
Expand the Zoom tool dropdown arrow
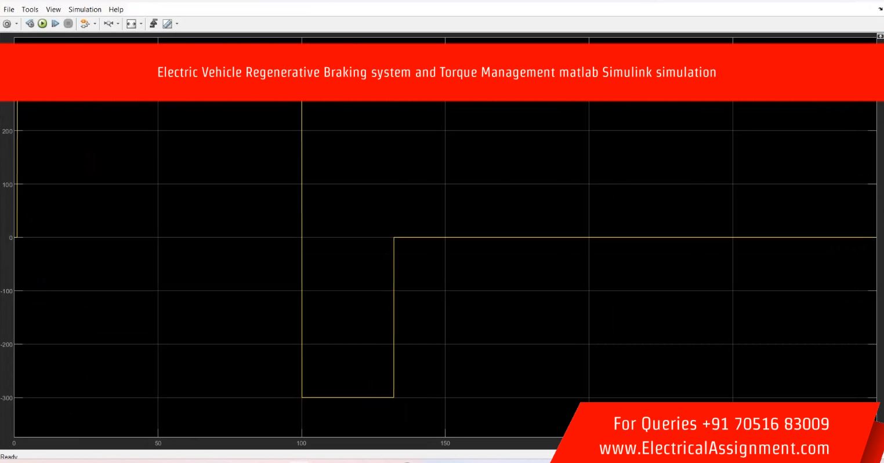pyautogui.click(x=118, y=24)
